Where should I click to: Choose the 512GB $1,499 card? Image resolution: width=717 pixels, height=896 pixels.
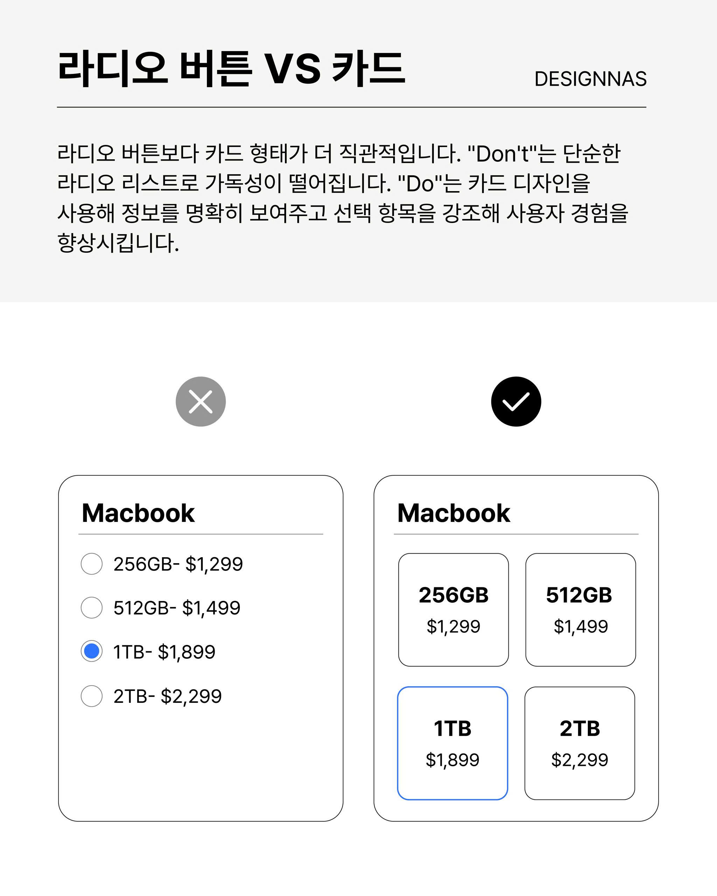[581, 610]
